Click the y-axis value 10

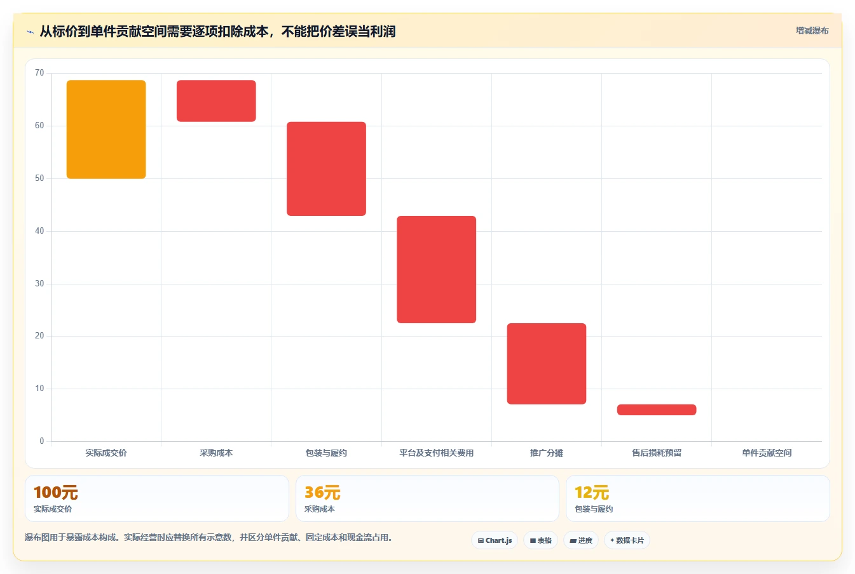39,389
